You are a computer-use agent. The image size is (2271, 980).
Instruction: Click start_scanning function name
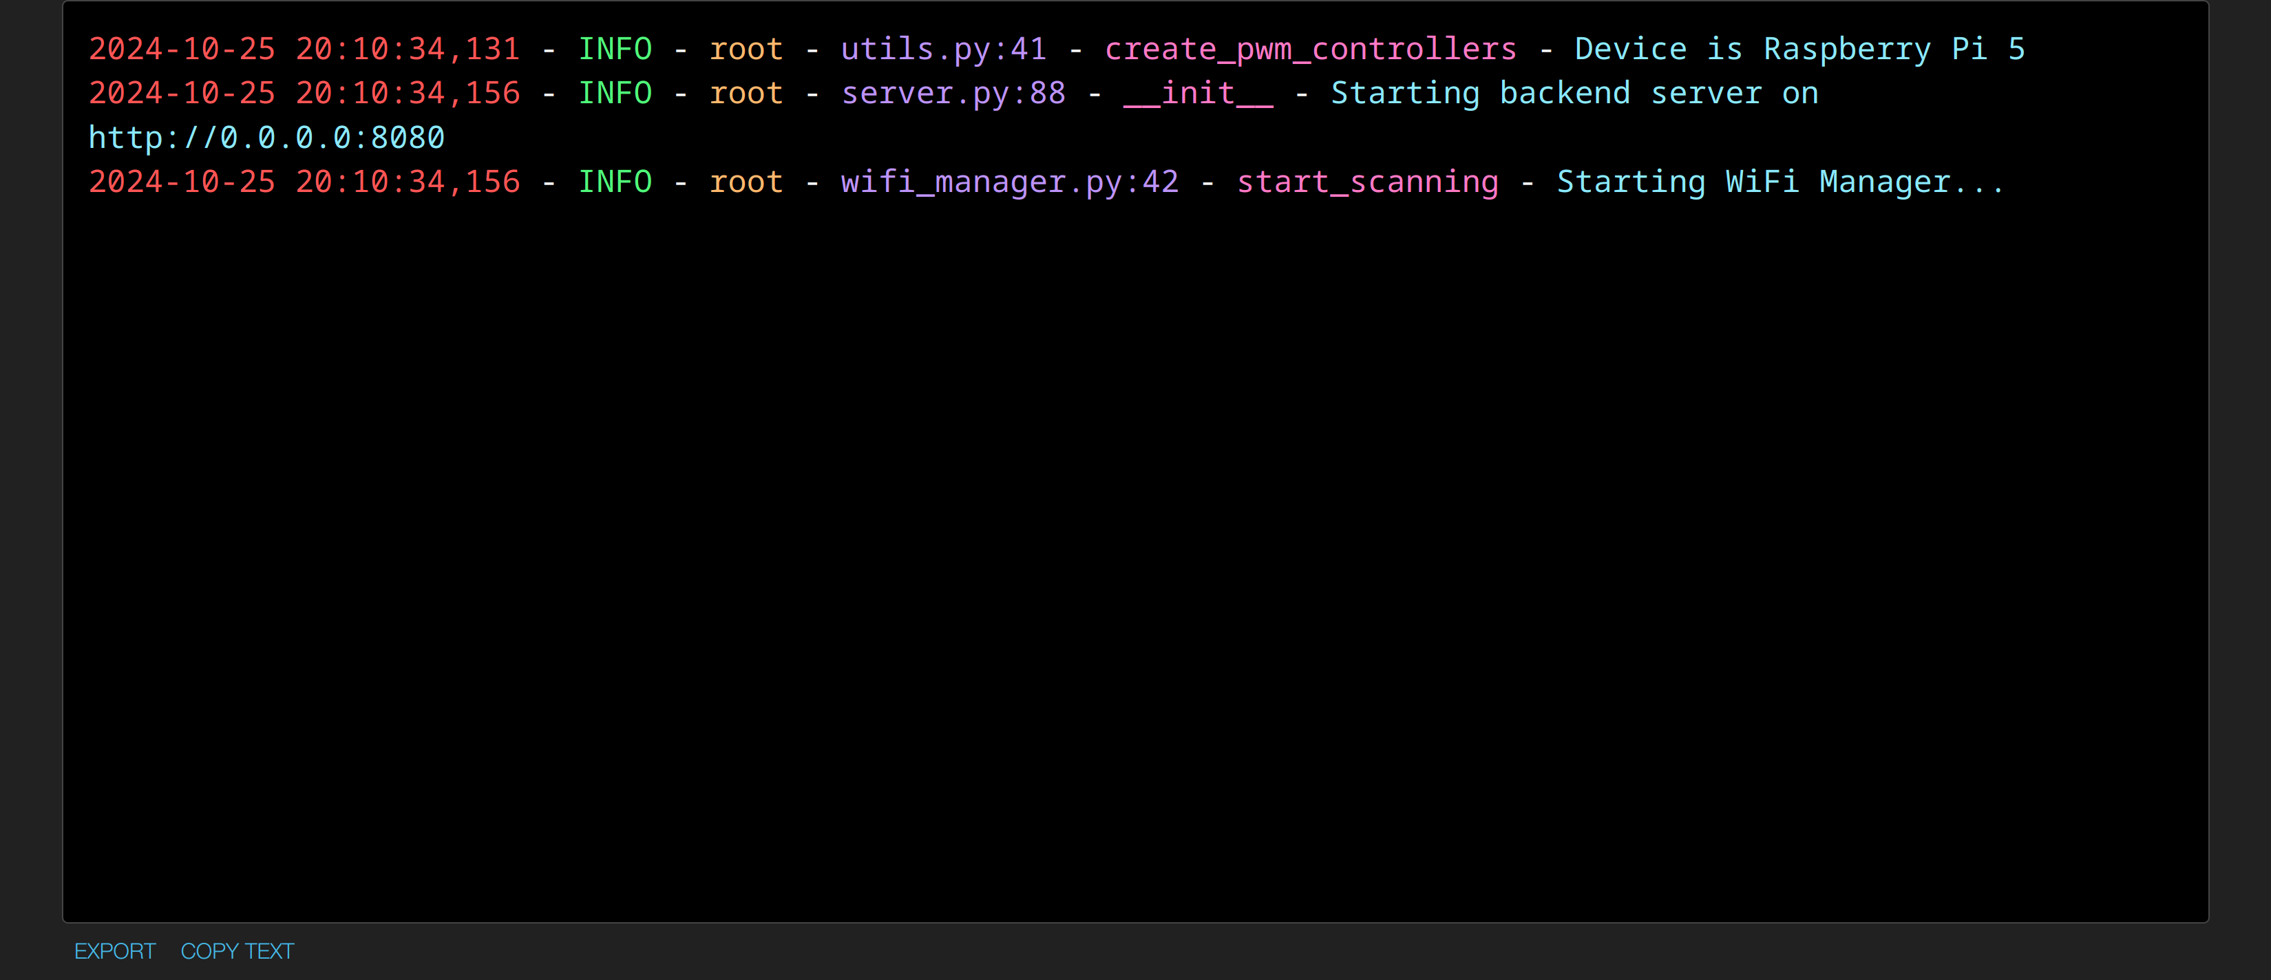pyautogui.click(x=1366, y=182)
